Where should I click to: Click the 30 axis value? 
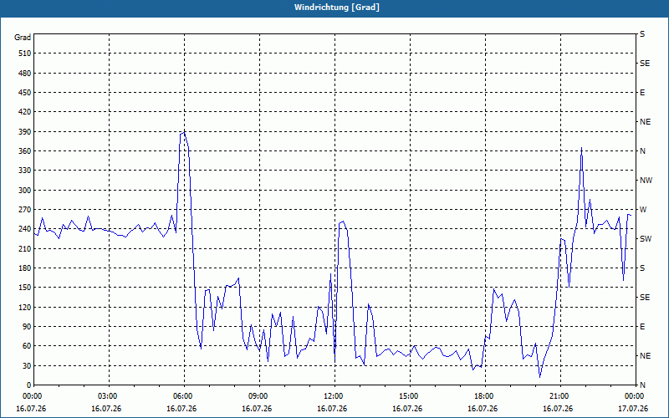click(27, 365)
